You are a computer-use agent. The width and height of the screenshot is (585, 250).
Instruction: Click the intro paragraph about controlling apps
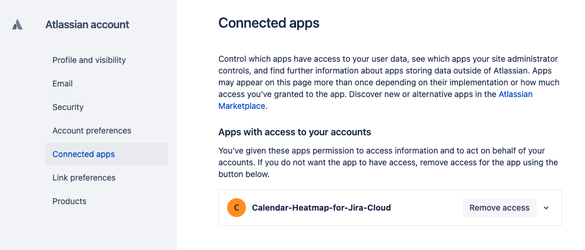(x=388, y=76)
